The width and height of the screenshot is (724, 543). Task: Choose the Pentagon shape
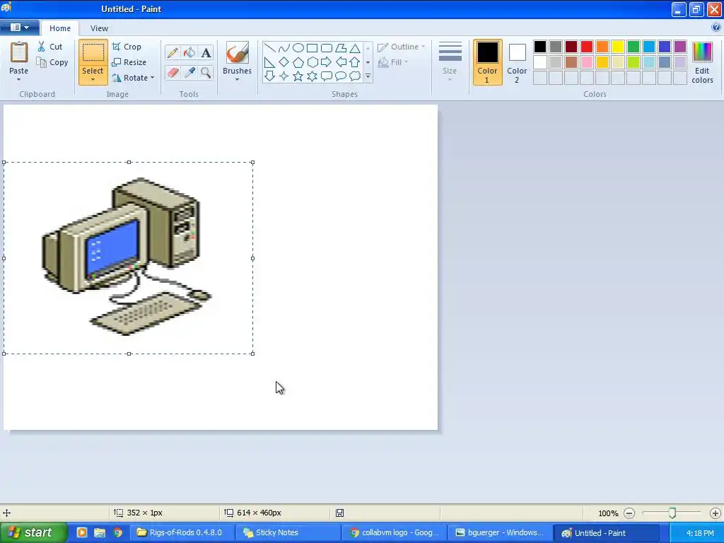pyautogui.click(x=298, y=62)
